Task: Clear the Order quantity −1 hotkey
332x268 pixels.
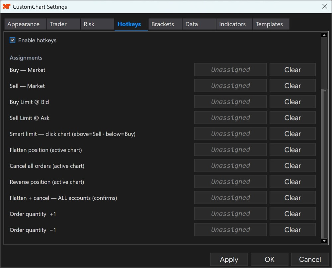Action: tap(292, 230)
